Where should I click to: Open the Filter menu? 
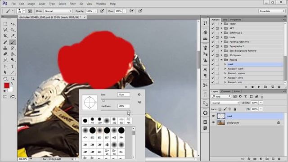[72, 4]
